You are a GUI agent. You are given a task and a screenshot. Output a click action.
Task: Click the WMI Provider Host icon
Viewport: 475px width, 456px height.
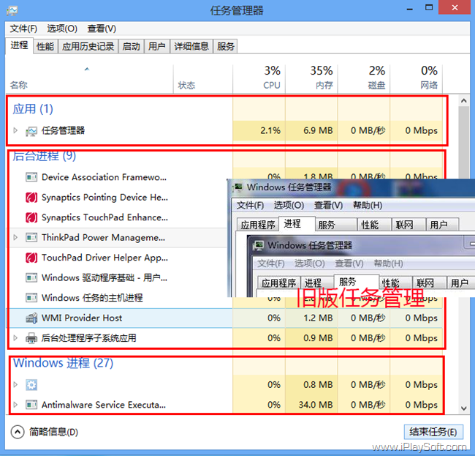coord(31,318)
